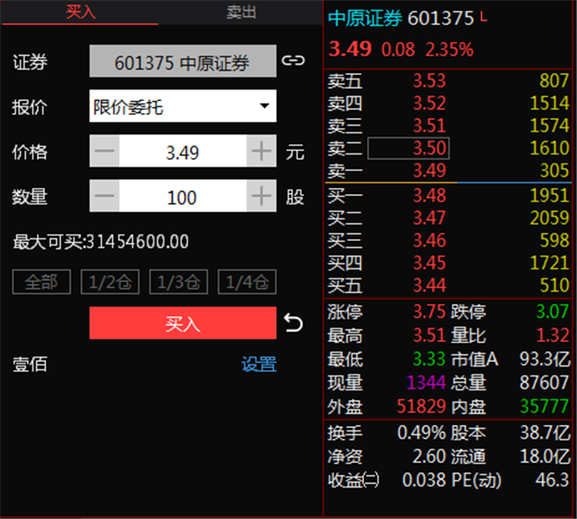
Task: Open the 限价委托 order type dropdown
Action: tap(182, 107)
